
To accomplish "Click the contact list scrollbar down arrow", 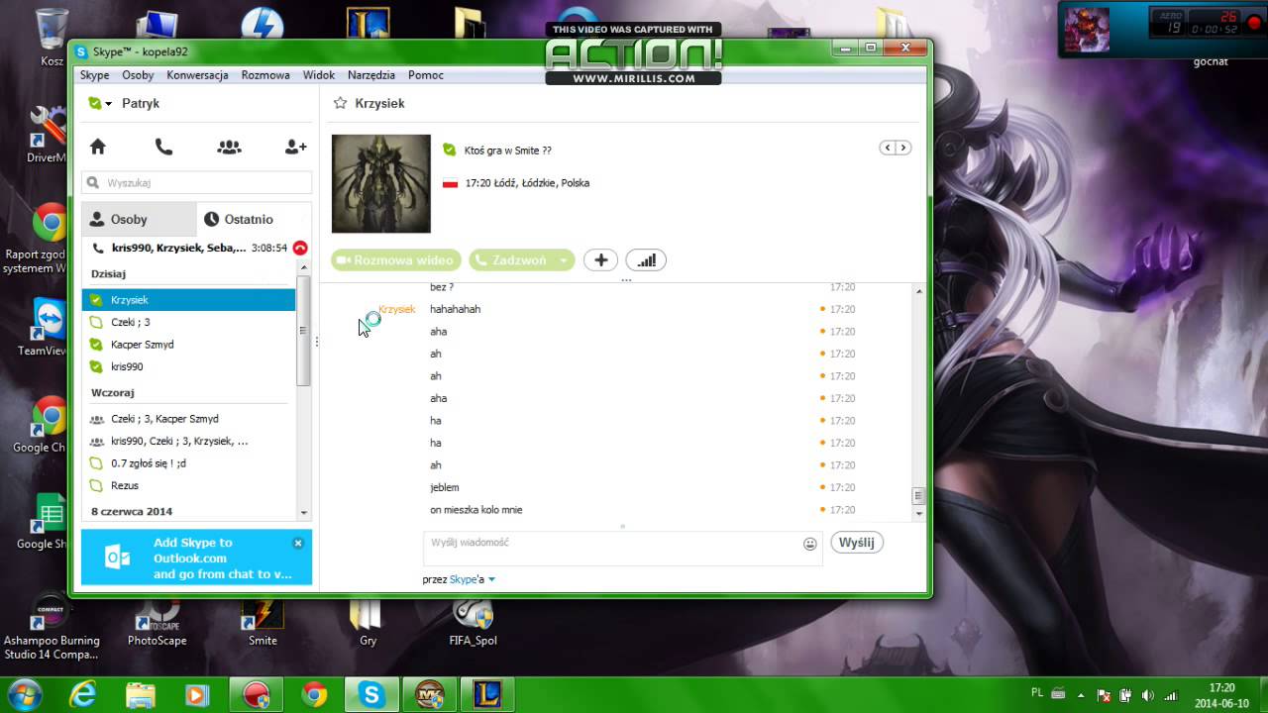I will coord(304,512).
